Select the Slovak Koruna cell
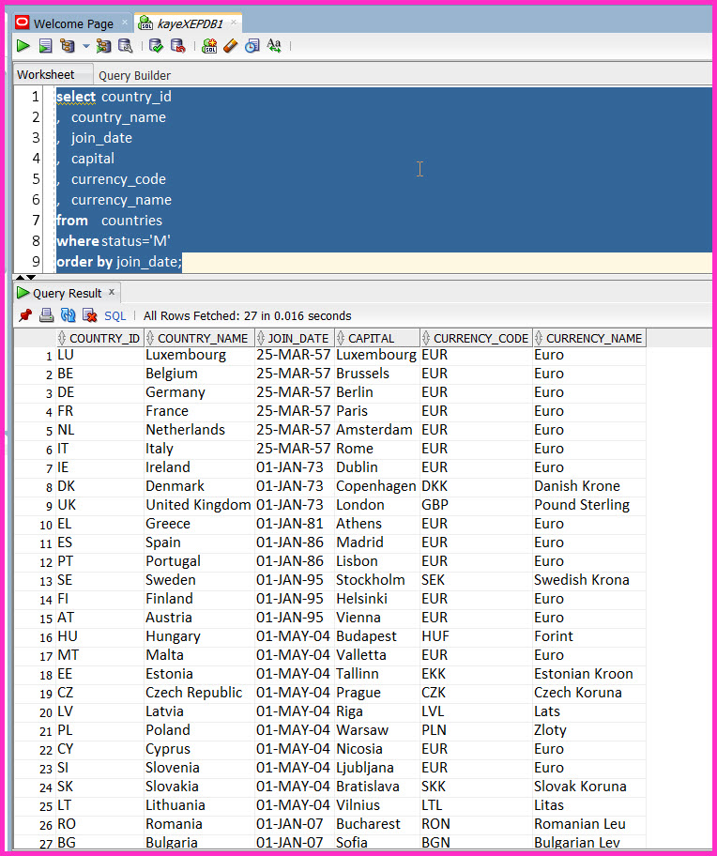This screenshot has width=717, height=856. pos(589,787)
